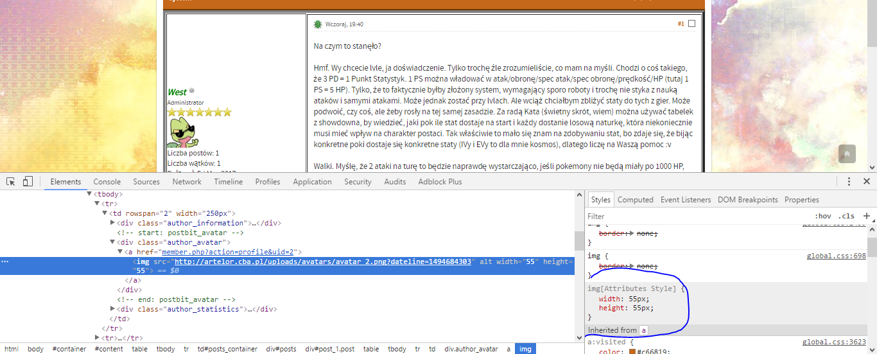
Task: Switch to the Console tab
Action: coord(107,182)
